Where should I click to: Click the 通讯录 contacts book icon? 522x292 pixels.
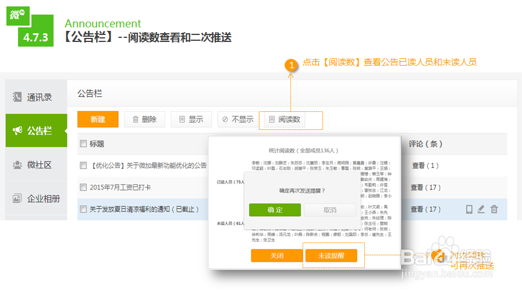pyautogui.click(x=17, y=97)
